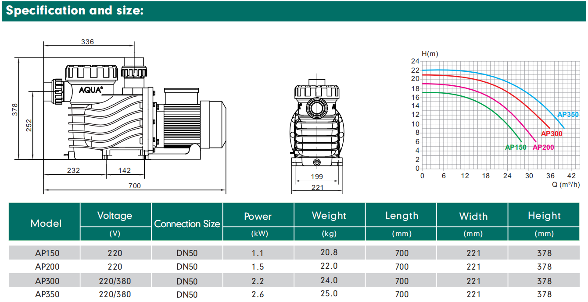The image size is (588, 302).
Task: Click the Model column header
Action: click(46, 223)
